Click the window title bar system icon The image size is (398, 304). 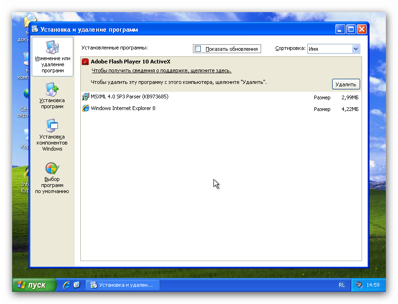pos(35,29)
